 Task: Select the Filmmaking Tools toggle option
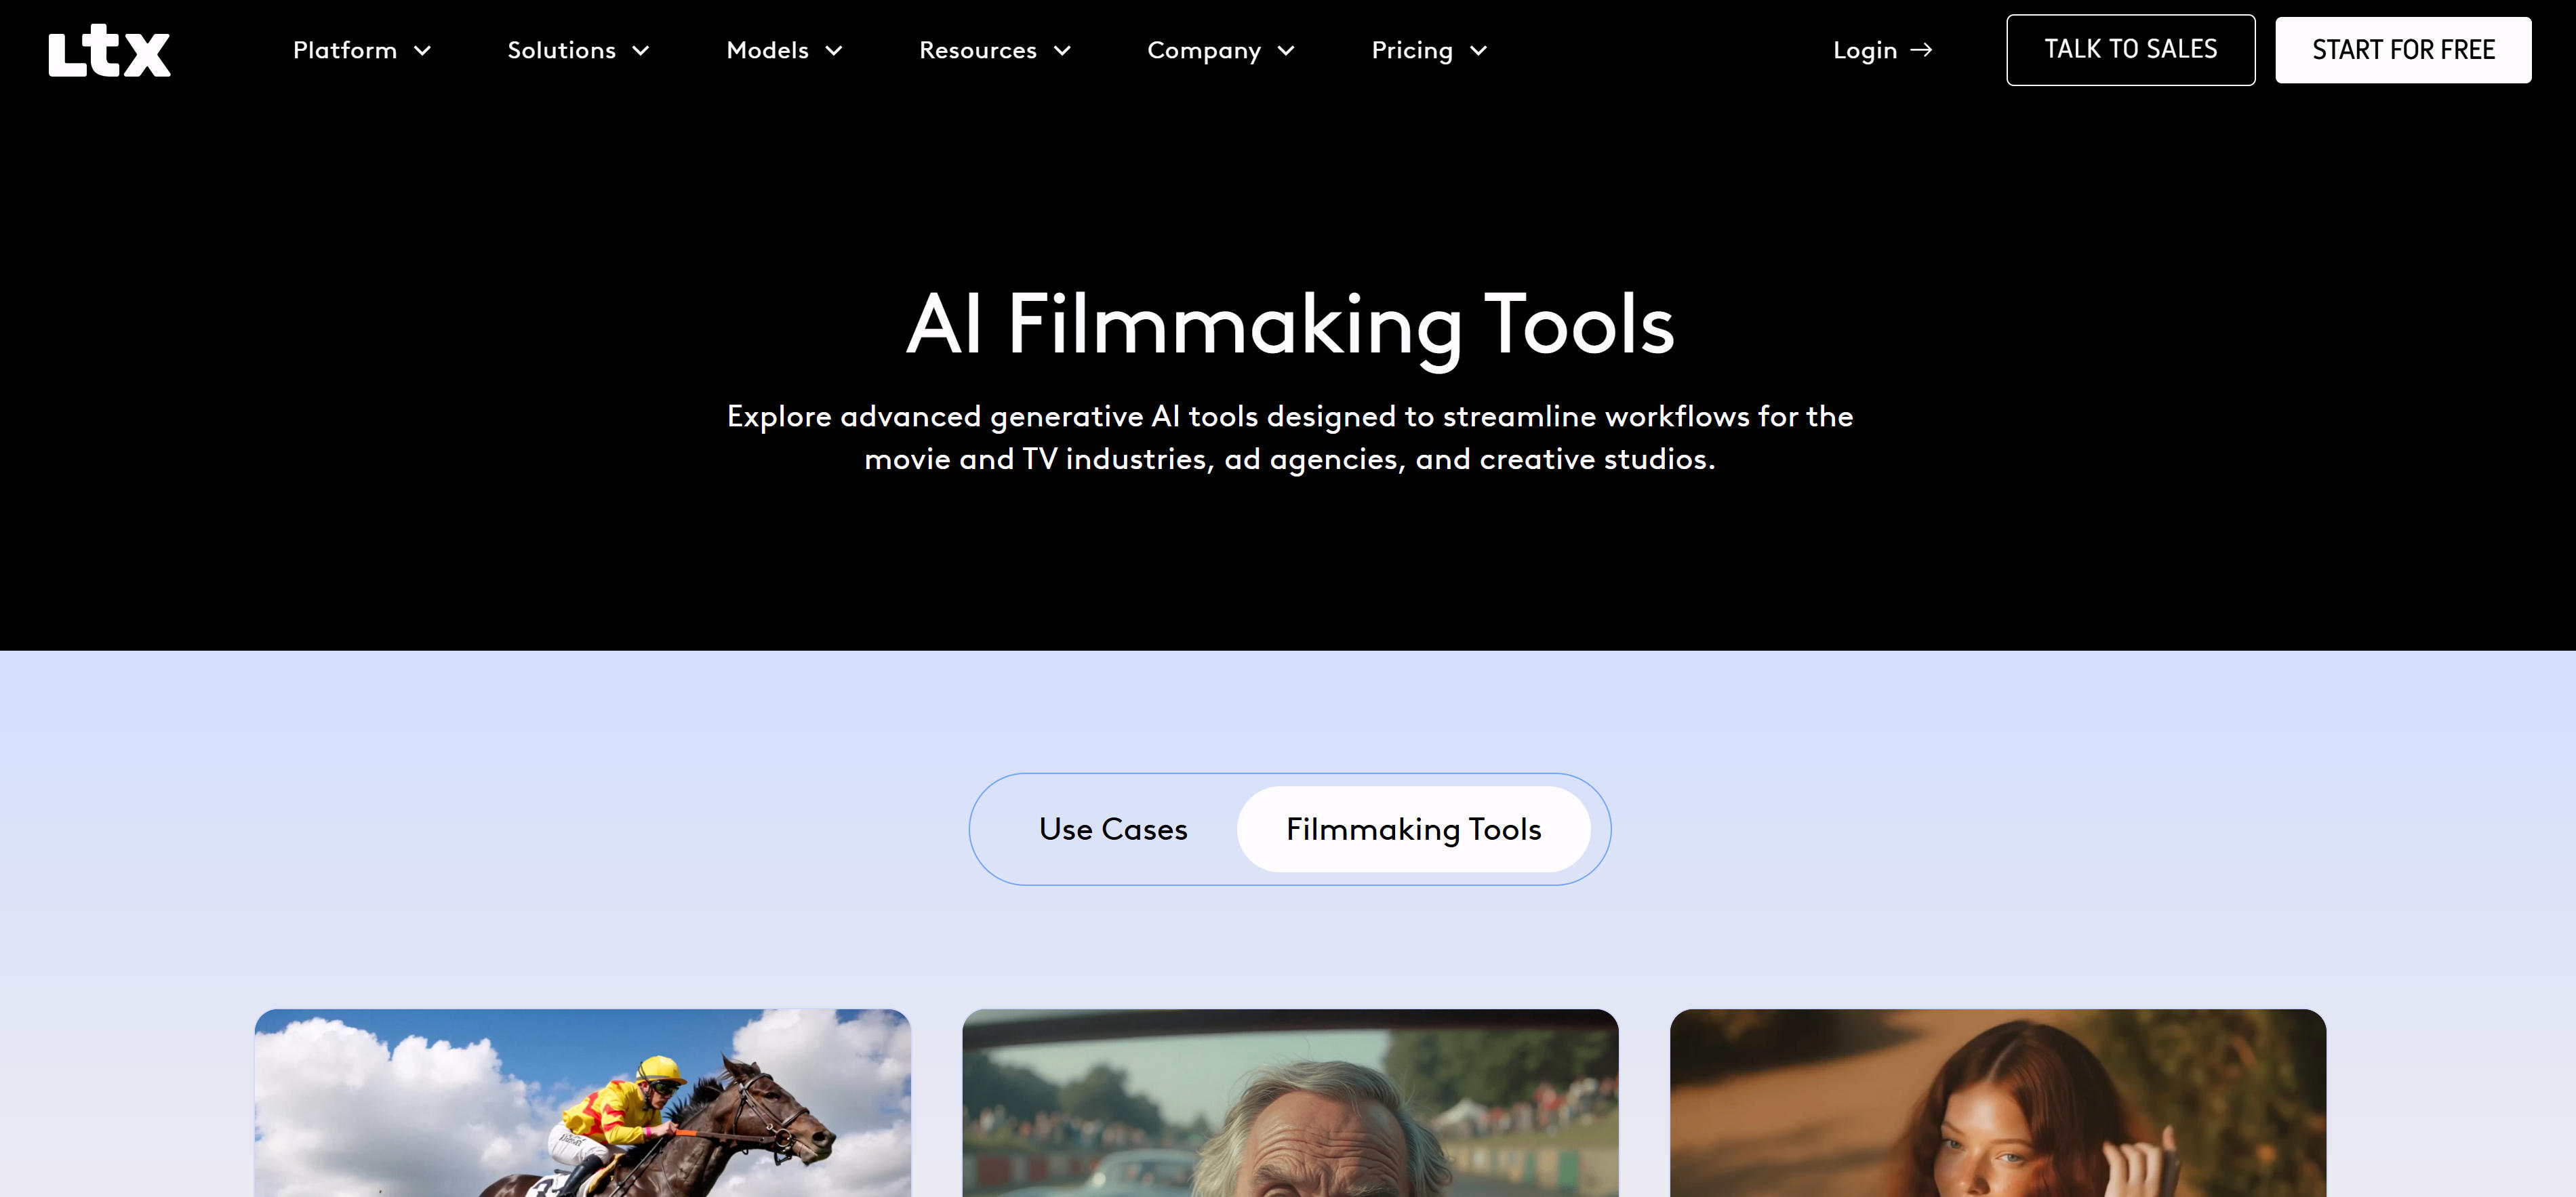1413,828
